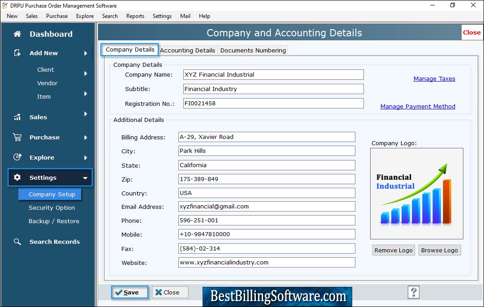
Task: Open the Help menu
Action: coord(204,16)
